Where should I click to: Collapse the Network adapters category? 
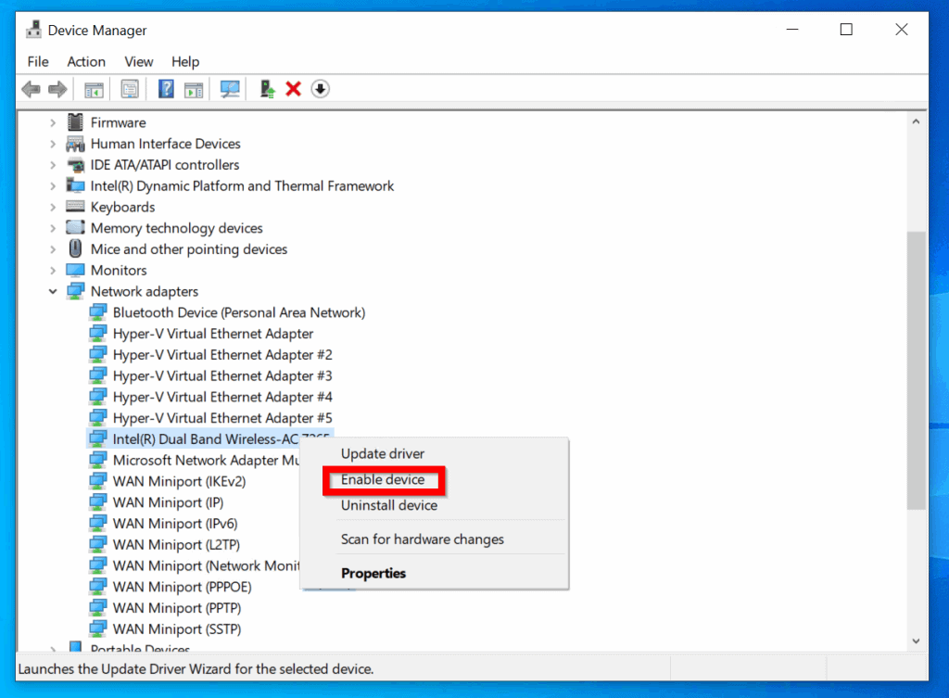[53, 292]
